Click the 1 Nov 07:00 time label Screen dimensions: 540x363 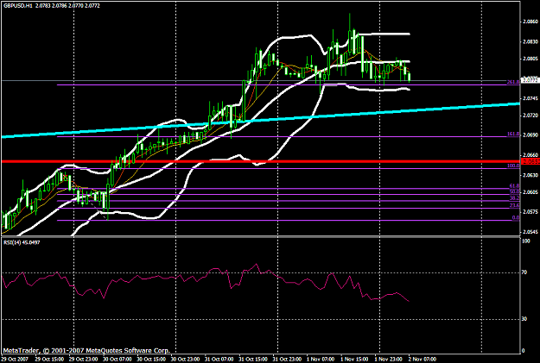tap(321, 360)
